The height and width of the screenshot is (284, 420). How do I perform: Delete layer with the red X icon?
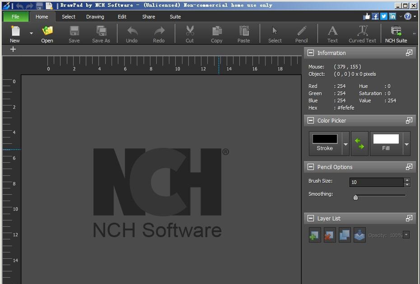pos(330,235)
